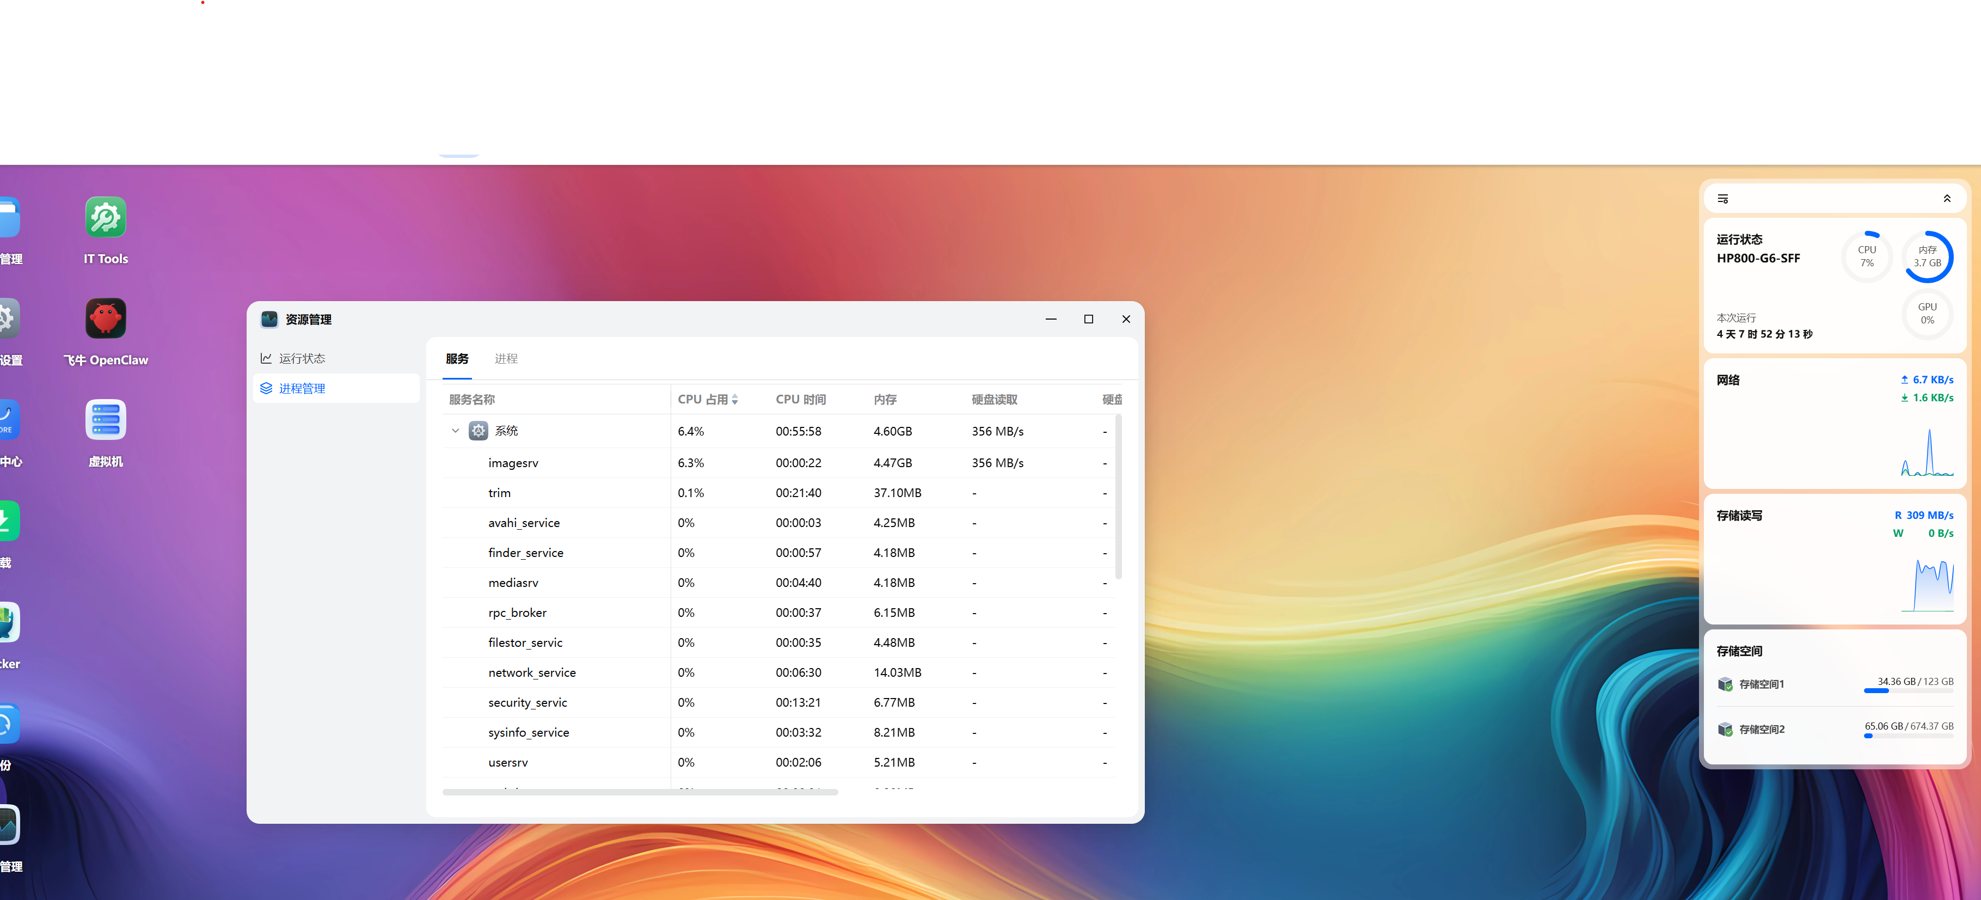
Task: Click the 存储空间2 usage bar
Action: [x=1908, y=736]
